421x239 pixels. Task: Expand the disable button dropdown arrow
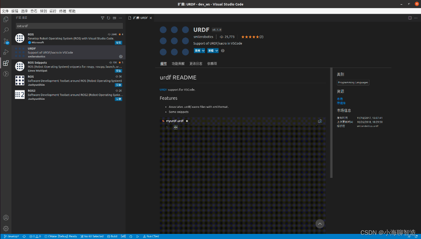[203, 51]
